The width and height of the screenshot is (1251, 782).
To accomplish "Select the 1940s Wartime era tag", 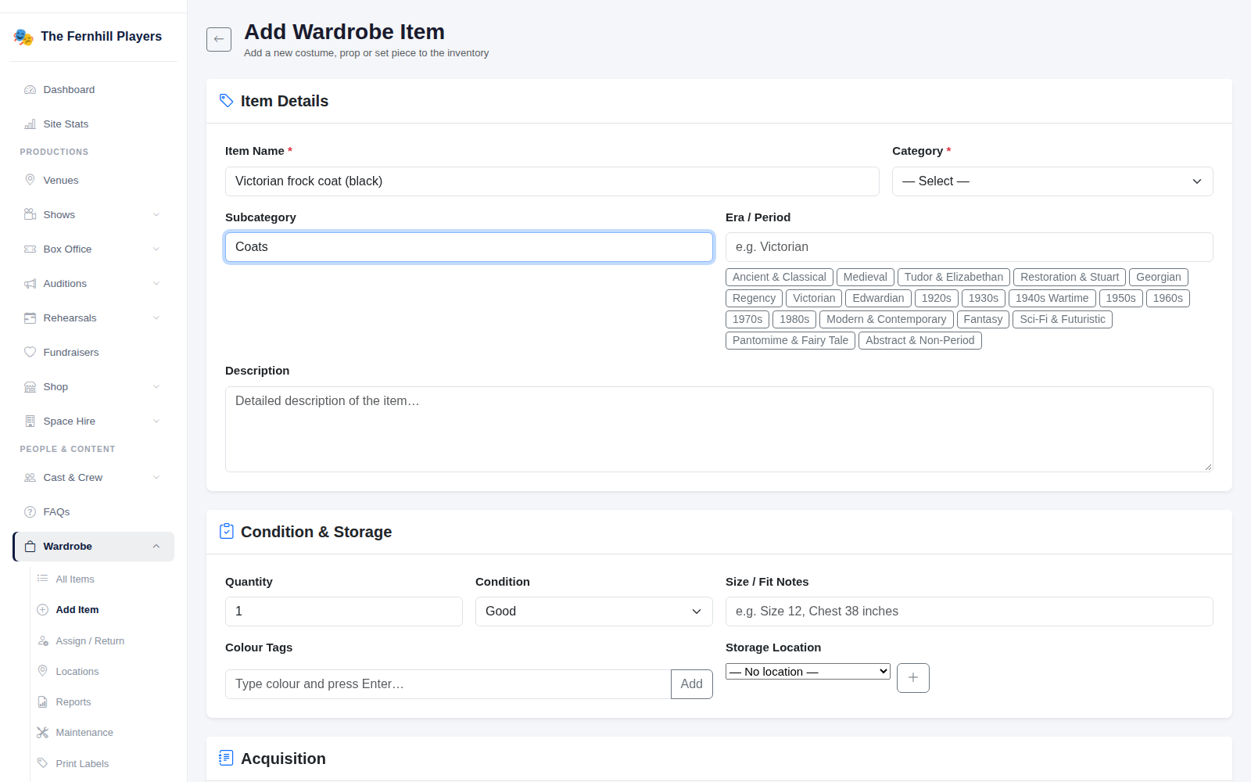I will click(x=1052, y=298).
